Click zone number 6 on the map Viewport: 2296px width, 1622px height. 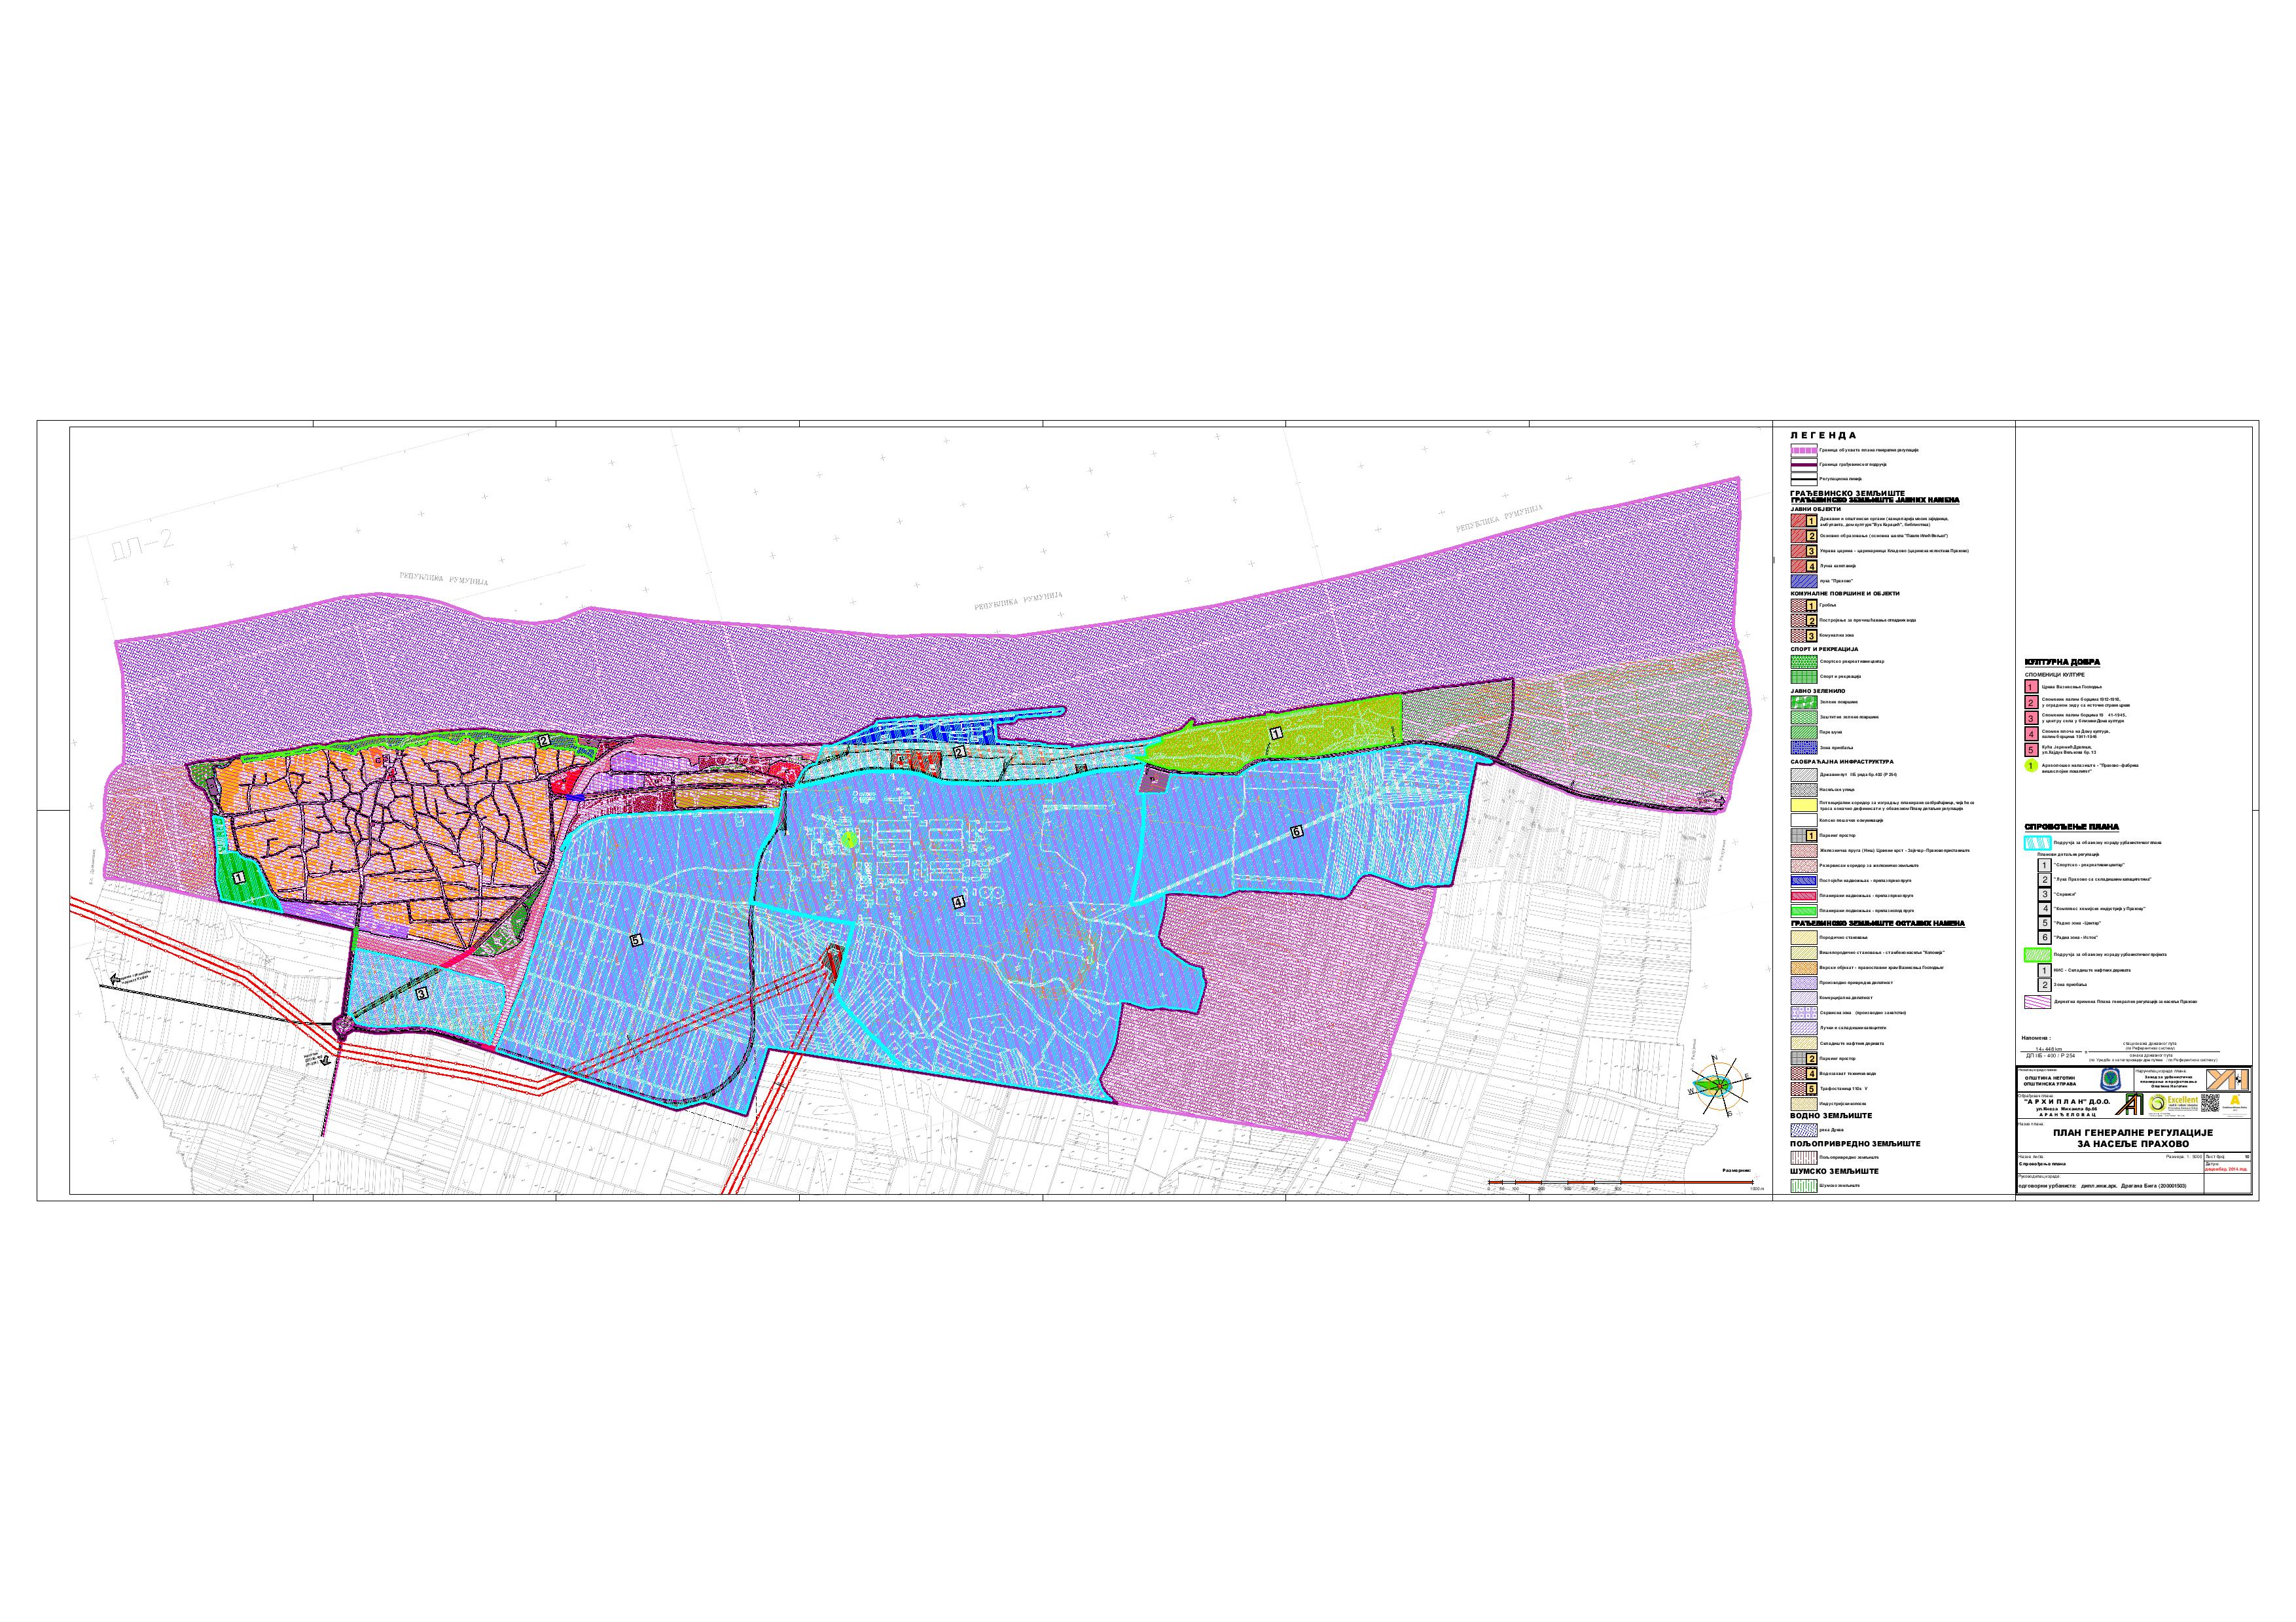pos(1296,832)
